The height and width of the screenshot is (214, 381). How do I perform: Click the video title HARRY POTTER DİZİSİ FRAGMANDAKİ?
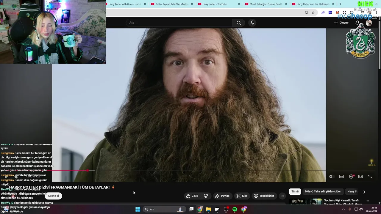pyautogui.click(x=59, y=187)
